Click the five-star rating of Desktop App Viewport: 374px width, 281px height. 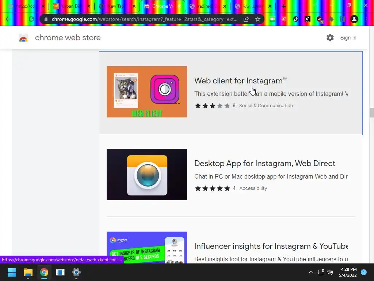point(212,188)
